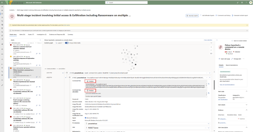This screenshot has width=253, height=132.
Task: Open the app launcher waffle icon
Action: point(2,2)
